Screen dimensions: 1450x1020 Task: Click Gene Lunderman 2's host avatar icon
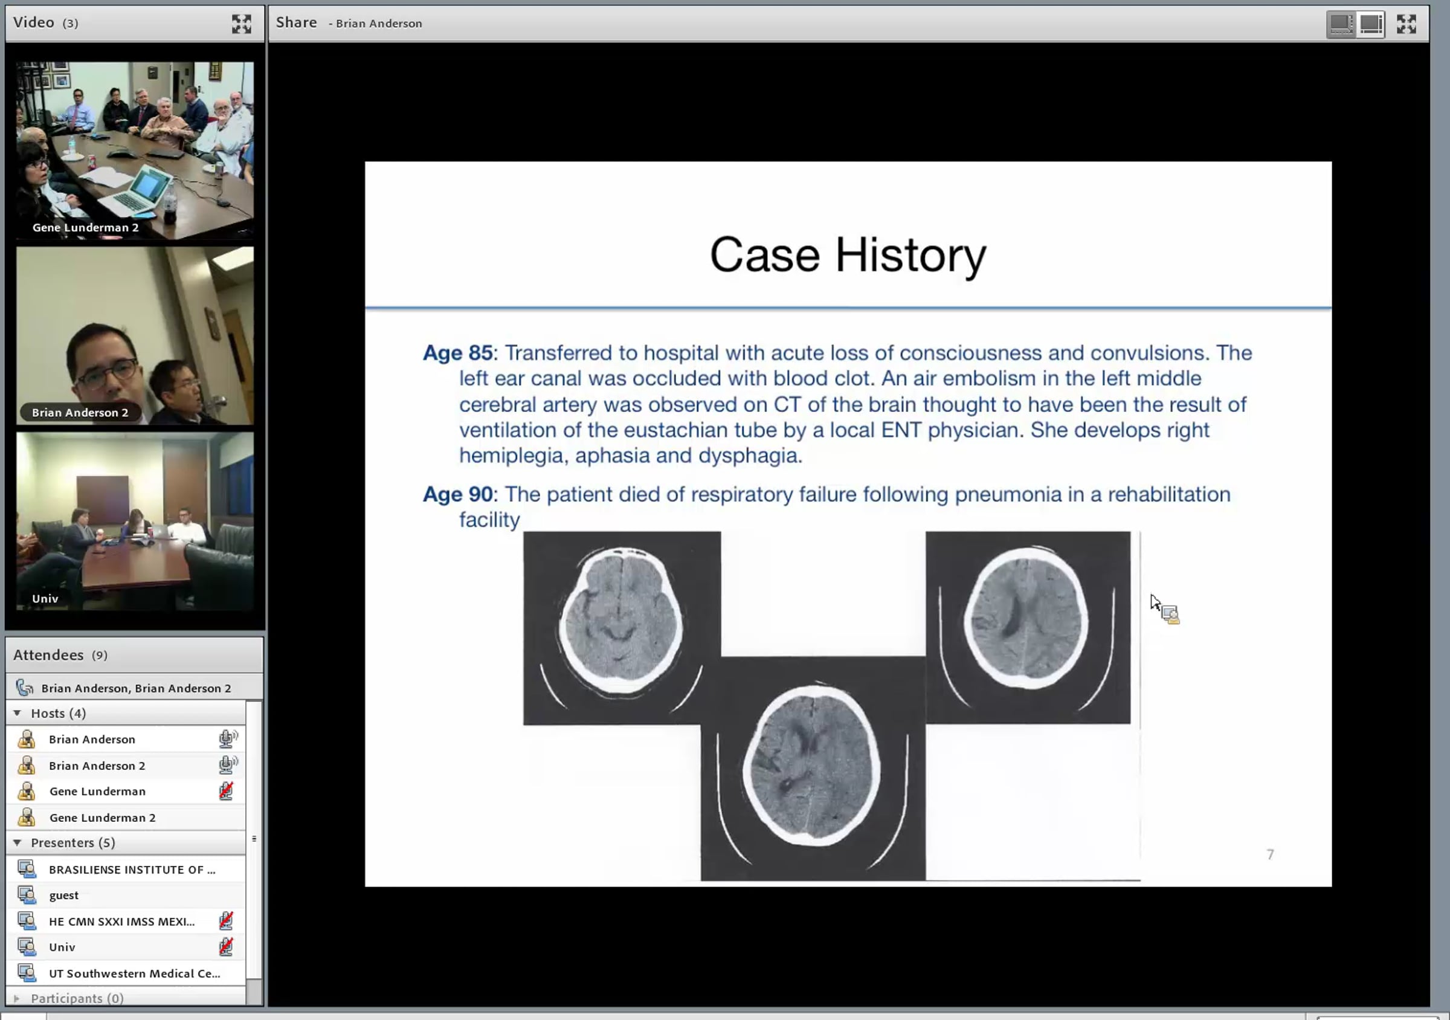click(x=27, y=817)
